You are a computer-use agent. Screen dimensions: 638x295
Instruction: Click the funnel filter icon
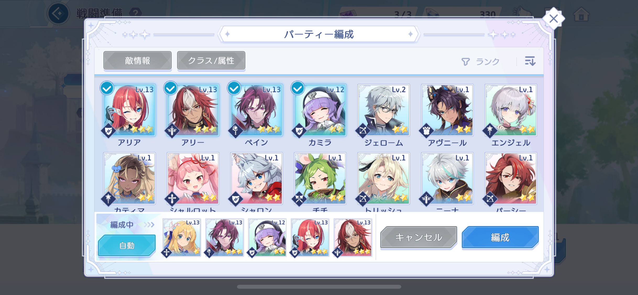click(465, 62)
